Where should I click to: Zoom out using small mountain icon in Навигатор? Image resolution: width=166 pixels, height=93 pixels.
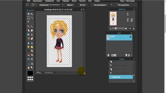[111, 28]
